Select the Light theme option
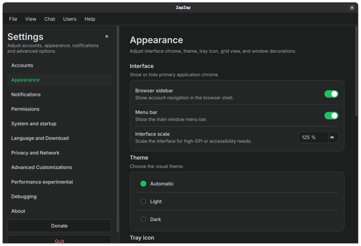 (237, 202)
